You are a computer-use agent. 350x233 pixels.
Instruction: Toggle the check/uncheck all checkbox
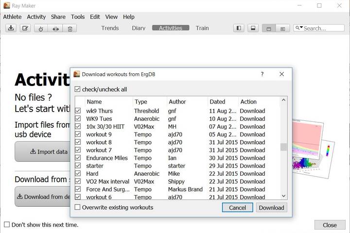[x=77, y=89]
